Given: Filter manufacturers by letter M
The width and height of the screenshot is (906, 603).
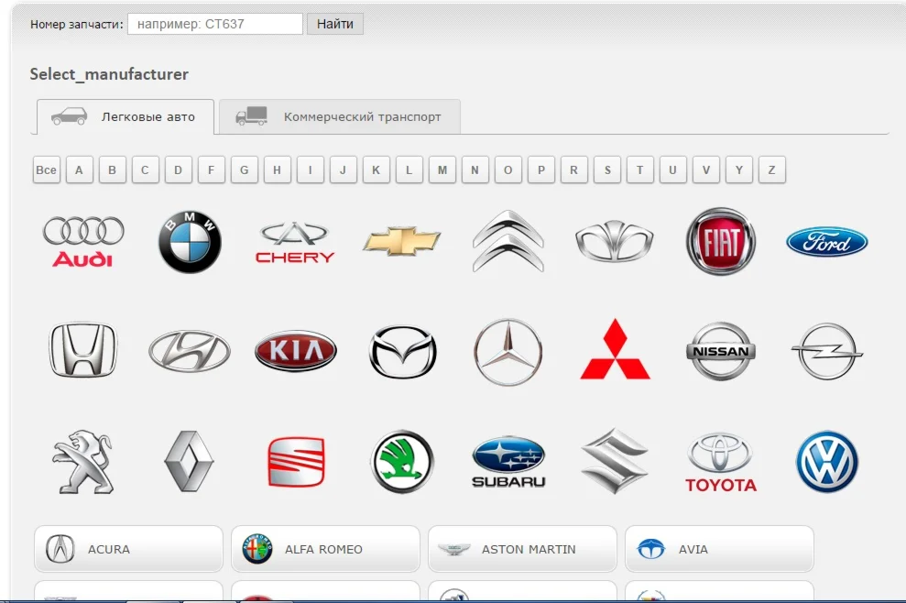Looking at the screenshot, I should [442, 170].
